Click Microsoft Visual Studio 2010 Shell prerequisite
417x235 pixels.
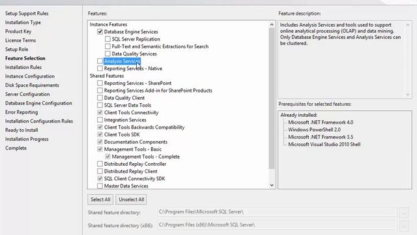click(324, 144)
